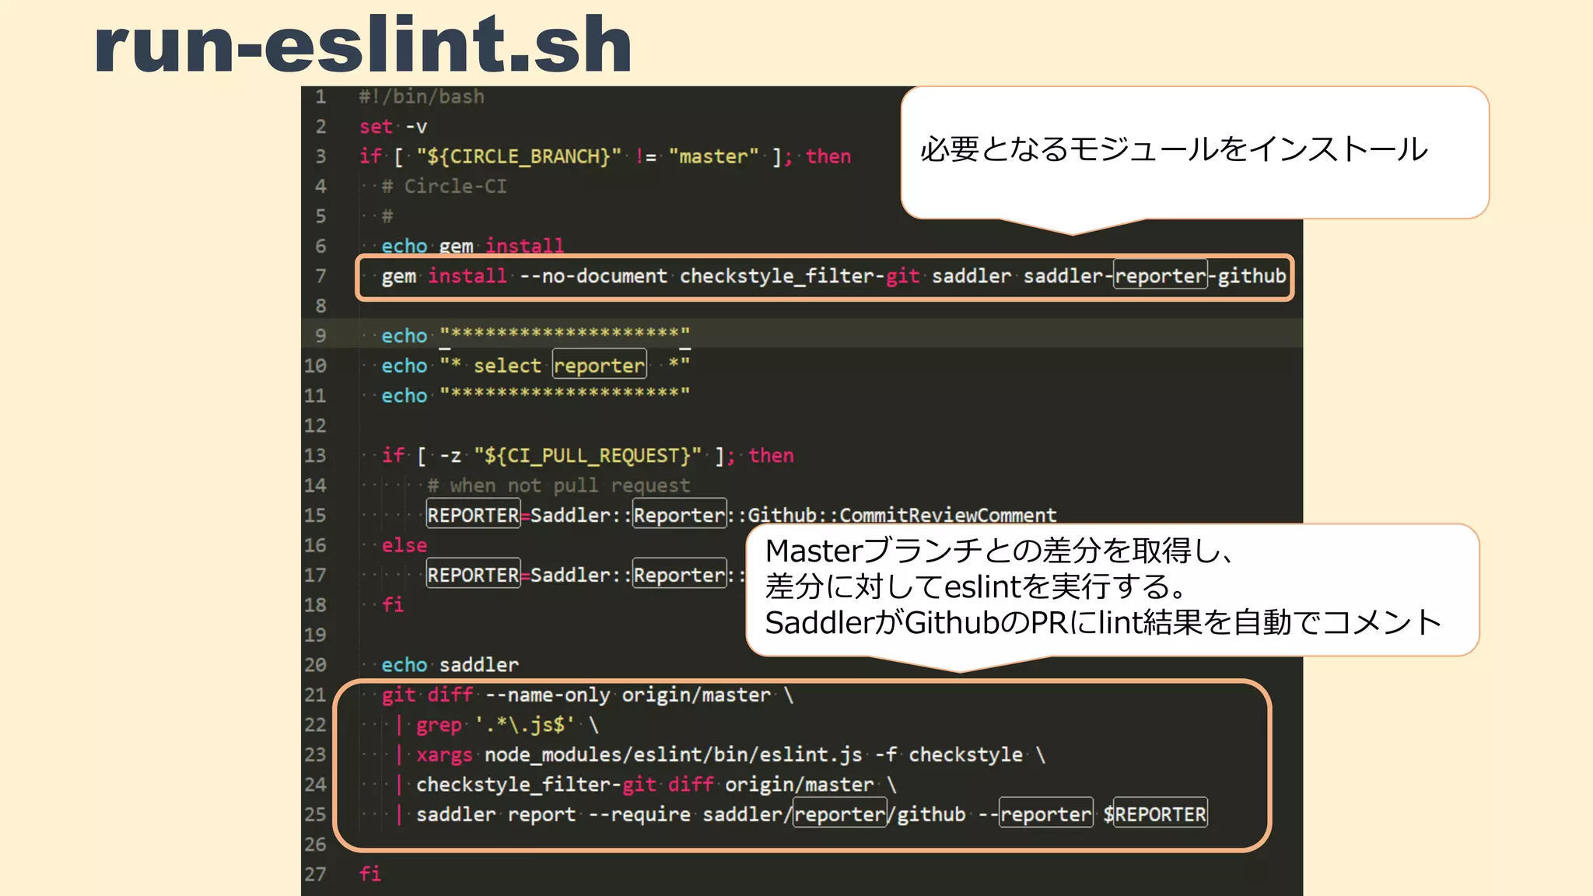Click 'git diff --name-only origin/master' line

pos(587,695)
